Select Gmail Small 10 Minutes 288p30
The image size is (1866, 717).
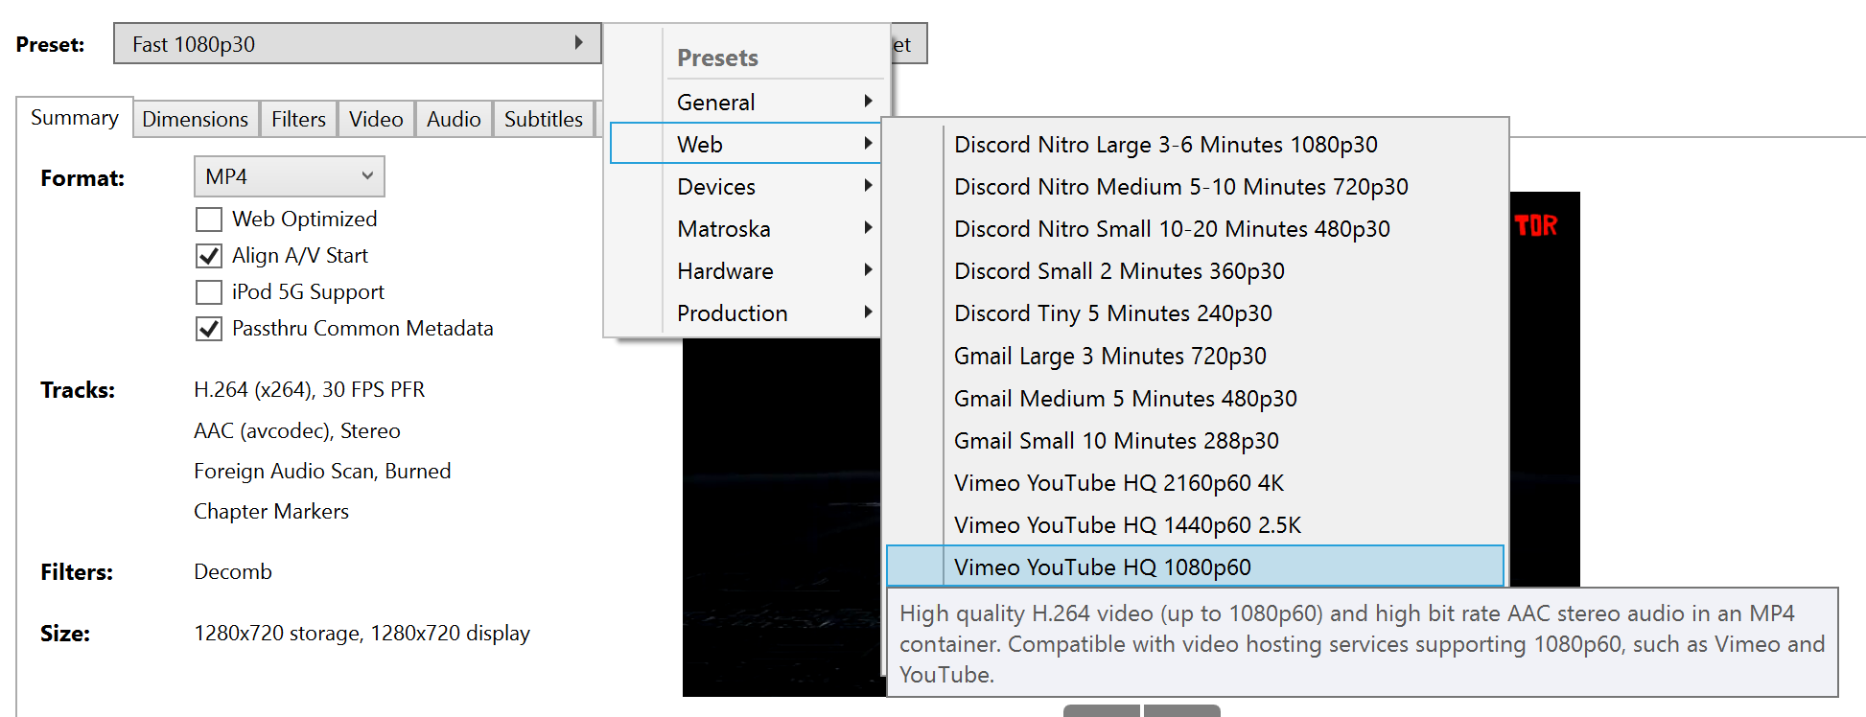[x=1195, y=440]
